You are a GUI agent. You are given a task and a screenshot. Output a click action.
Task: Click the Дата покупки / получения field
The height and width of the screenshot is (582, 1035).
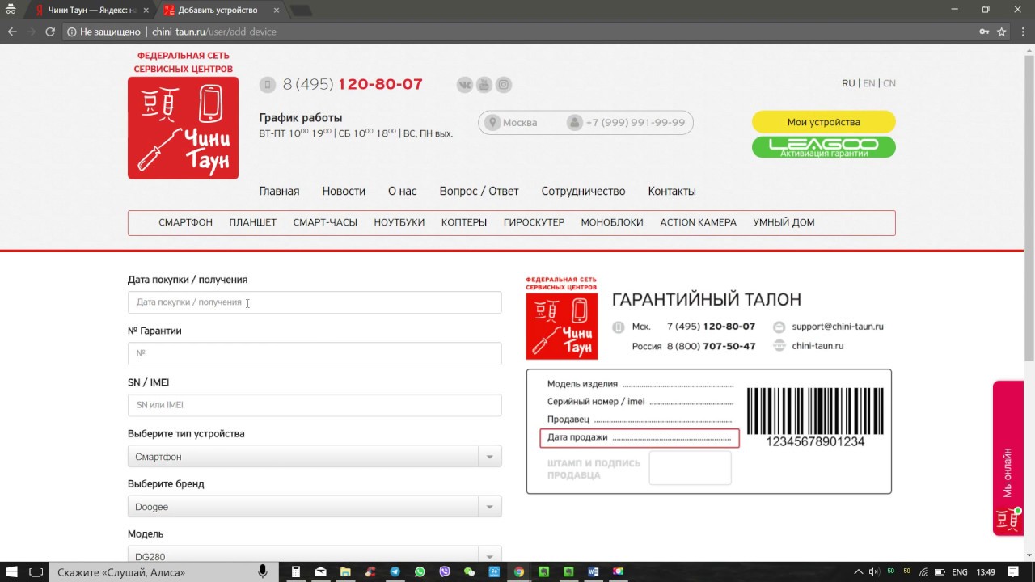click(315, 302)
